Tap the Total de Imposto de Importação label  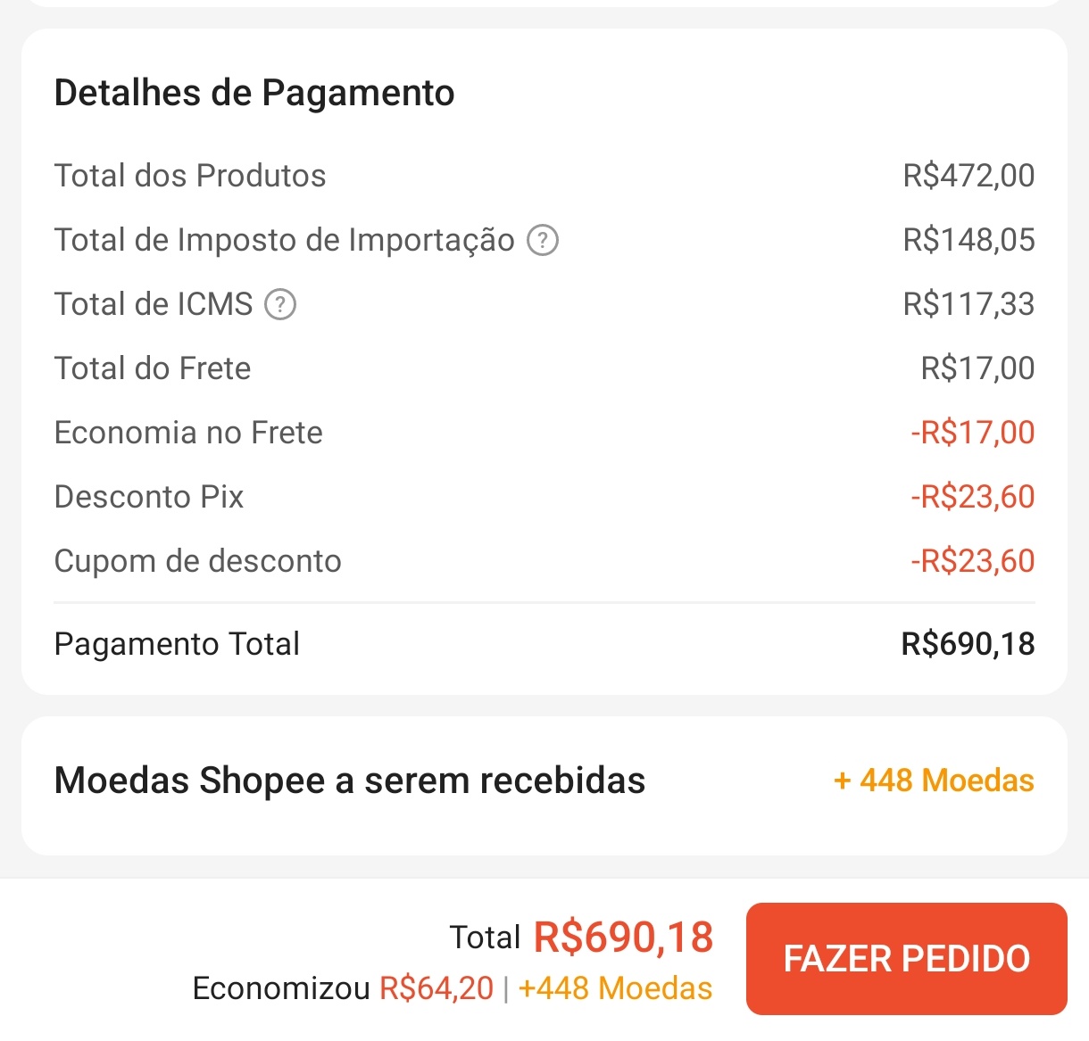[x=284, y=241]
